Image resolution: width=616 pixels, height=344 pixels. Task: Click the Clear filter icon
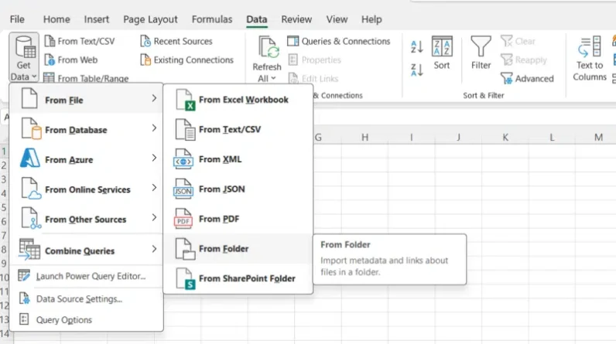click(506, 41)
